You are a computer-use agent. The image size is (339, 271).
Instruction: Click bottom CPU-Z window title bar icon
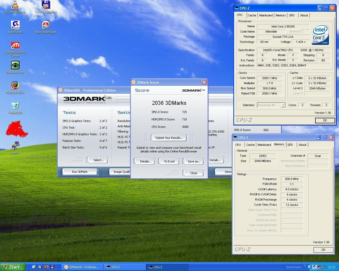(235, 138)
